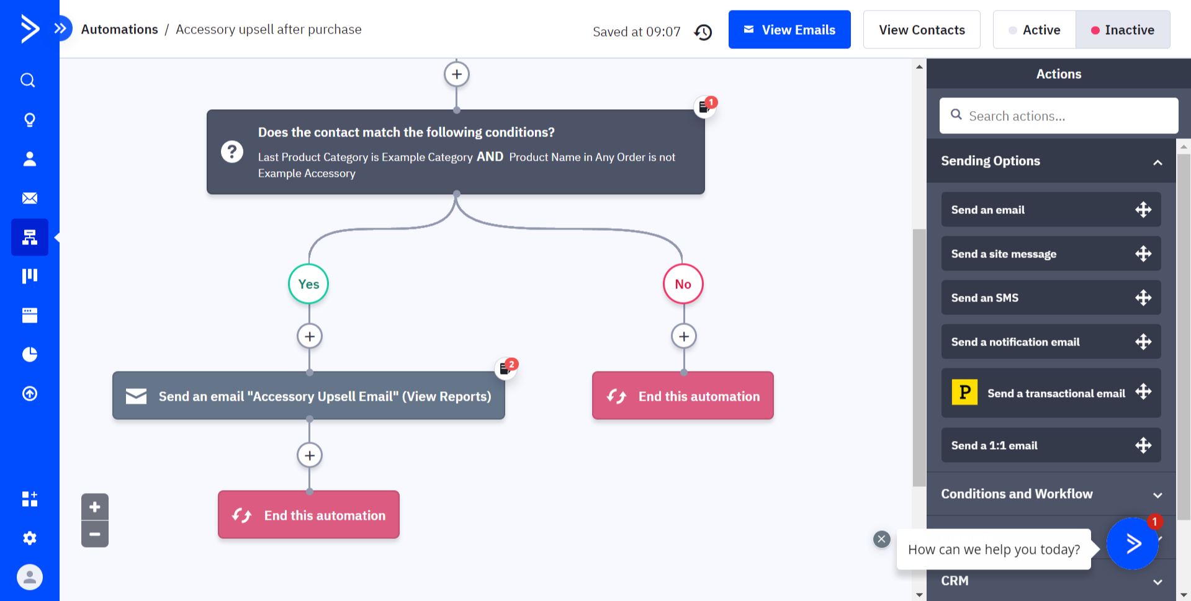This screenshot has width=1191, height=601.
Task: Open Contacts from the sidebar person icon
Action: coord(29,159)
